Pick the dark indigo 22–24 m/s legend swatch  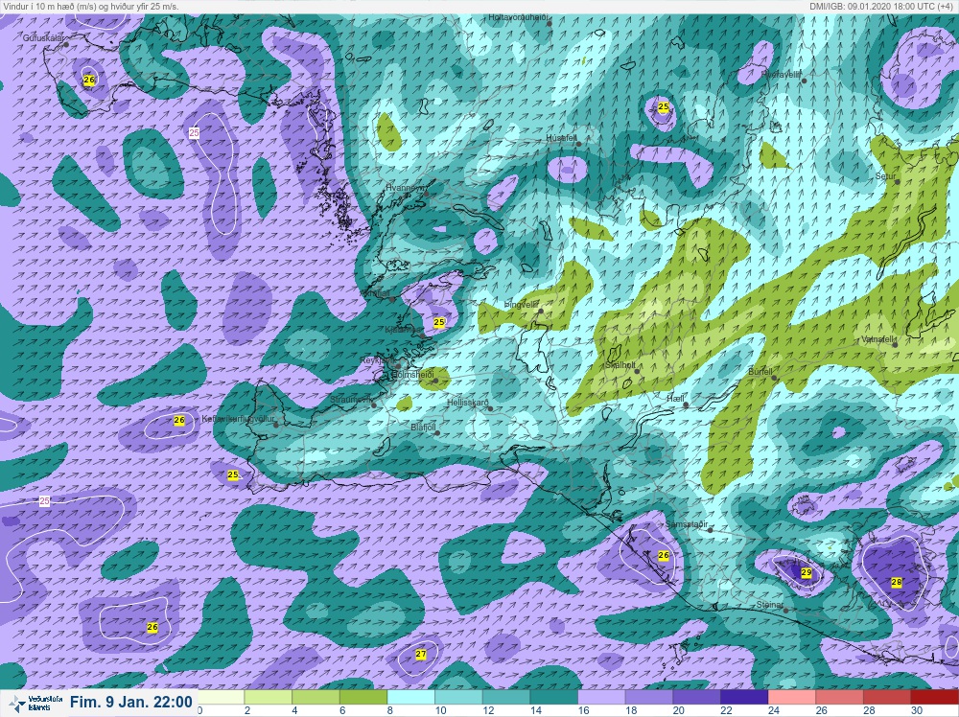click(744, 697)
